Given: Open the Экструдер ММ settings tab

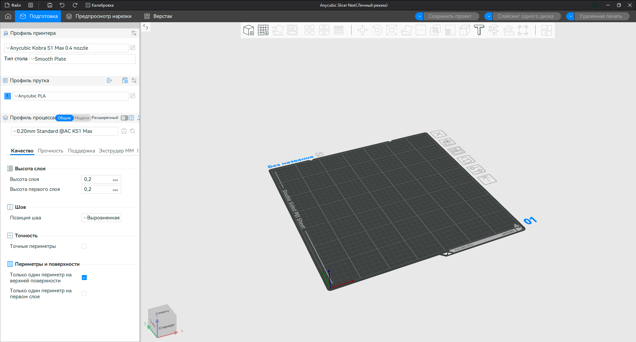Looking at the screenshot, I should (x=116, y=151).
